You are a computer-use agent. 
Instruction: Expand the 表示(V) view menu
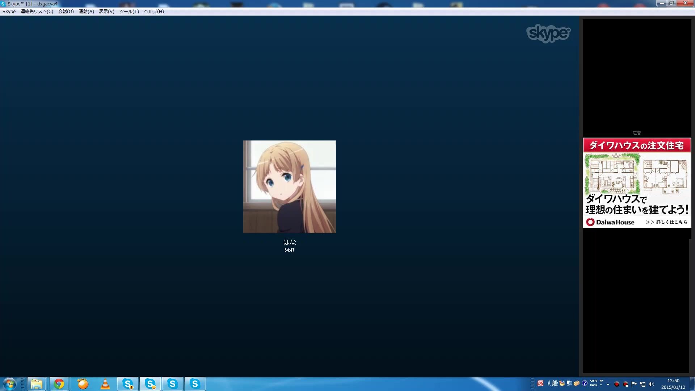coord(106,12)
